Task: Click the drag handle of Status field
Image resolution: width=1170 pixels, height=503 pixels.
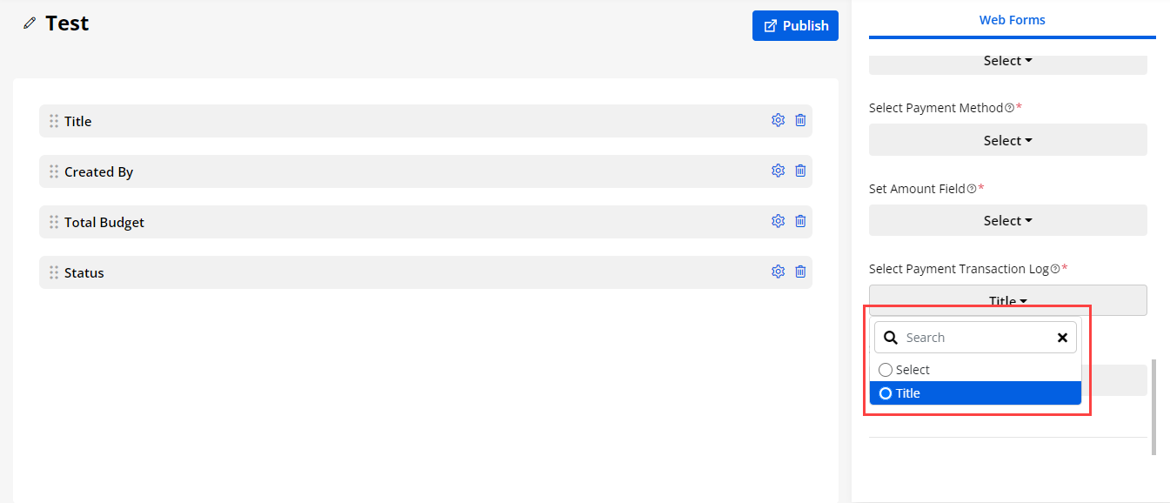Action: click(x=54, y=272)
